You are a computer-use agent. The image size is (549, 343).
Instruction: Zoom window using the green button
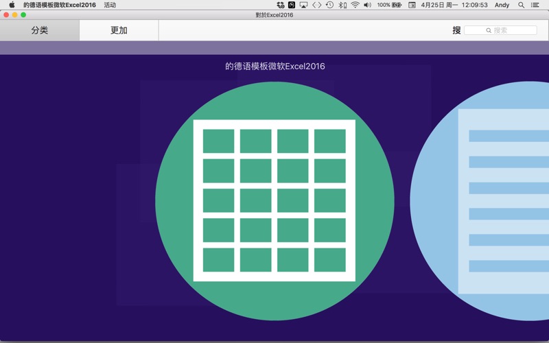pos(23,14)
